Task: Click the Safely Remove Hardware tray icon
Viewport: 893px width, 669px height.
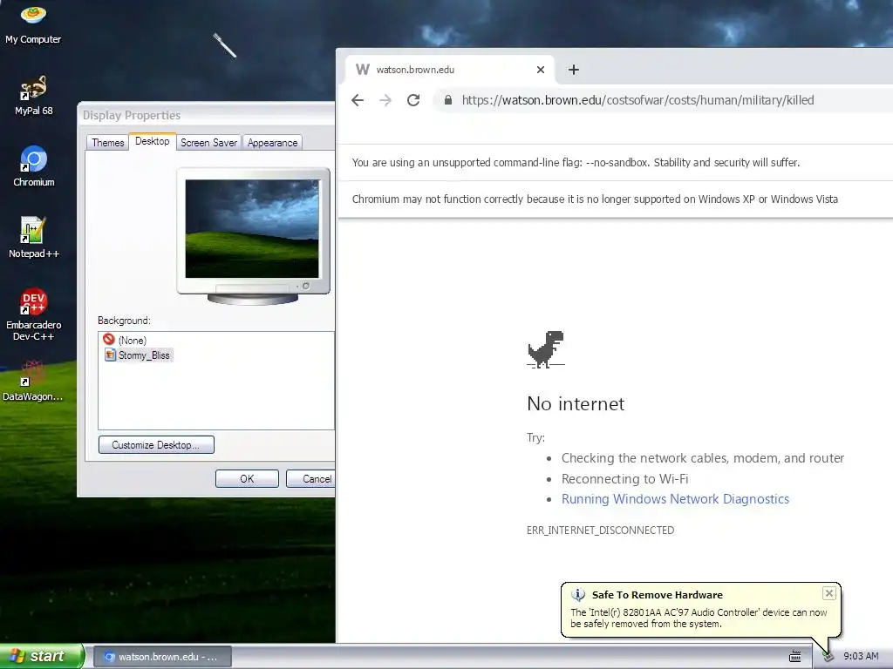Action: tap(828, 656)
